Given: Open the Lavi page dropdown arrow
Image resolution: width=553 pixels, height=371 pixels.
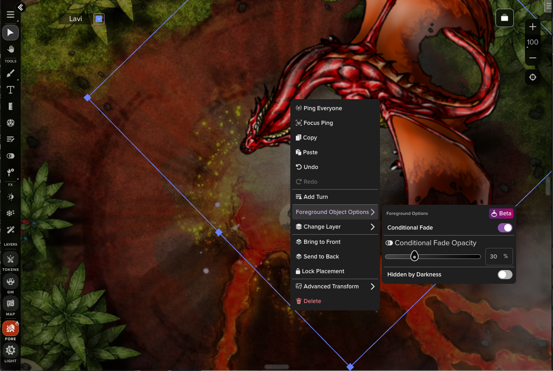Looking at the screenshot, I should click(99, 19).
